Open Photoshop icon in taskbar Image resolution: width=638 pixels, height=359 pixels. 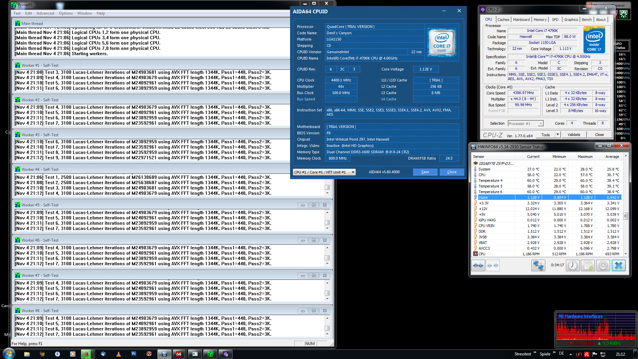click(134, 354)
